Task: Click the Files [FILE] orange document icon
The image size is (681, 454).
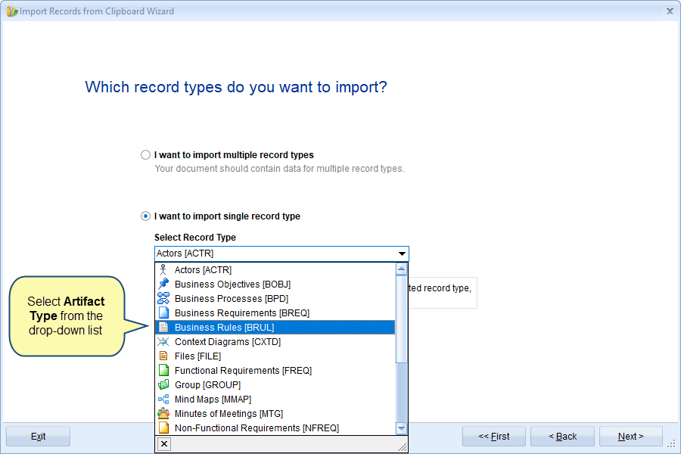Action: pos(163,356)
